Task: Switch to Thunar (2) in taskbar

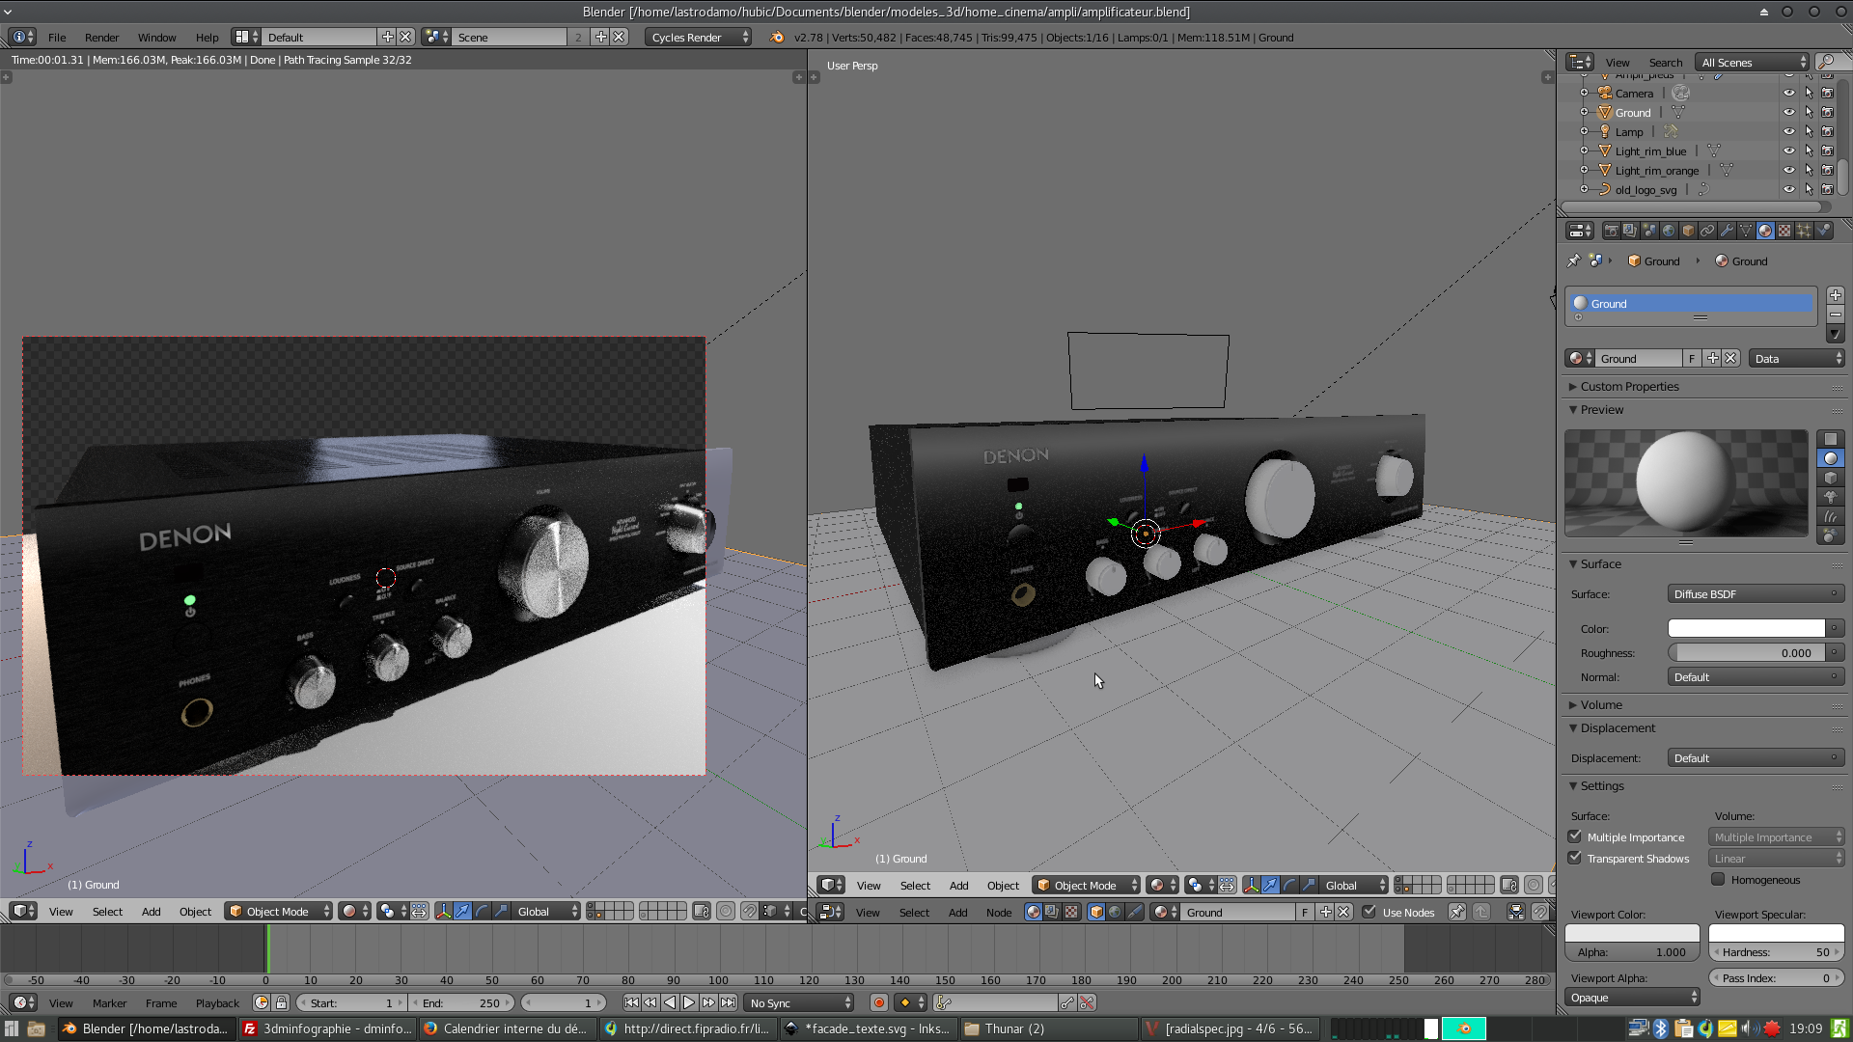Action: [1048, 1028]
